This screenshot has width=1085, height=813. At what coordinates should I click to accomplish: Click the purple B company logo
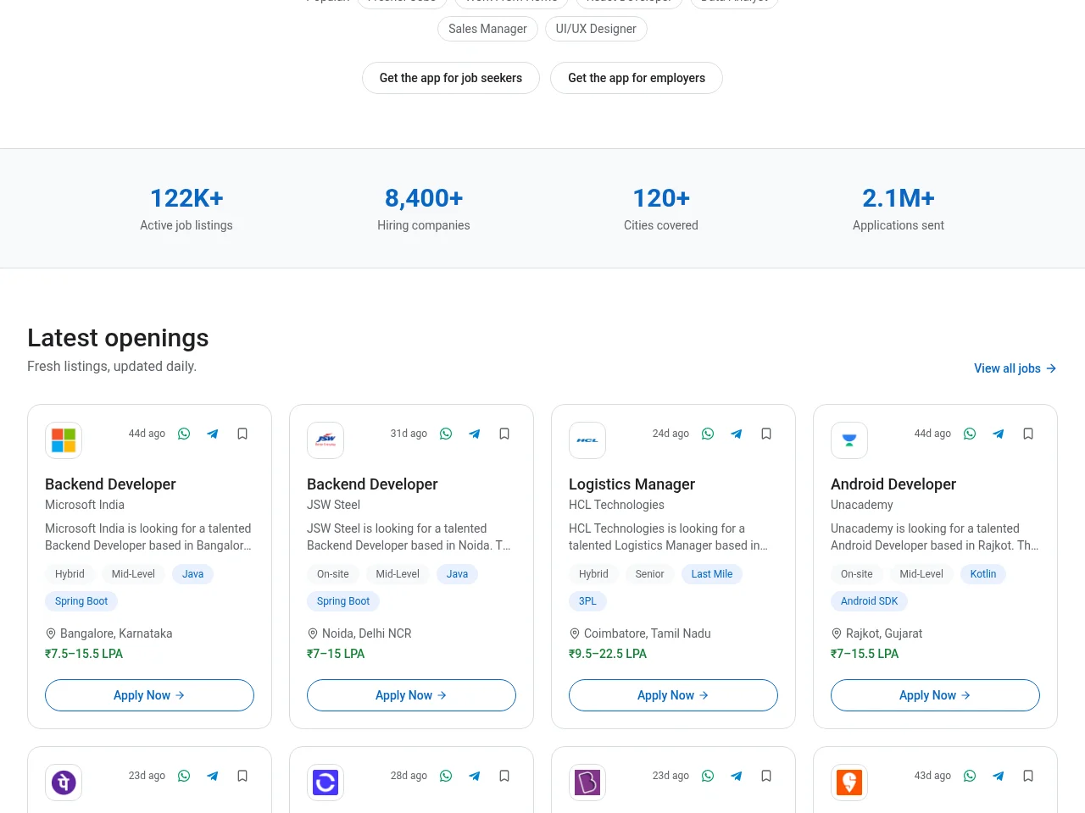pyautogui.click(x=587, y=783)
